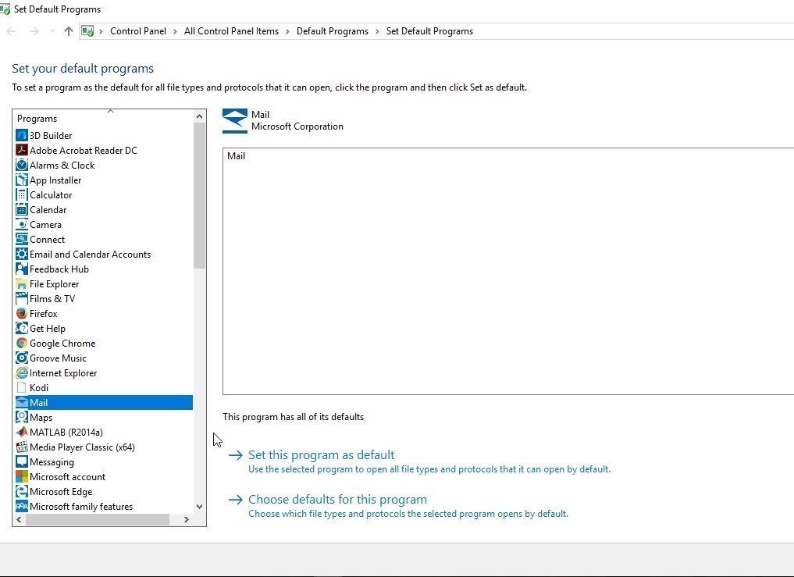Viewport: 794px width, 577px height.
Task: Select the Connect program icon
Action: 21,239
